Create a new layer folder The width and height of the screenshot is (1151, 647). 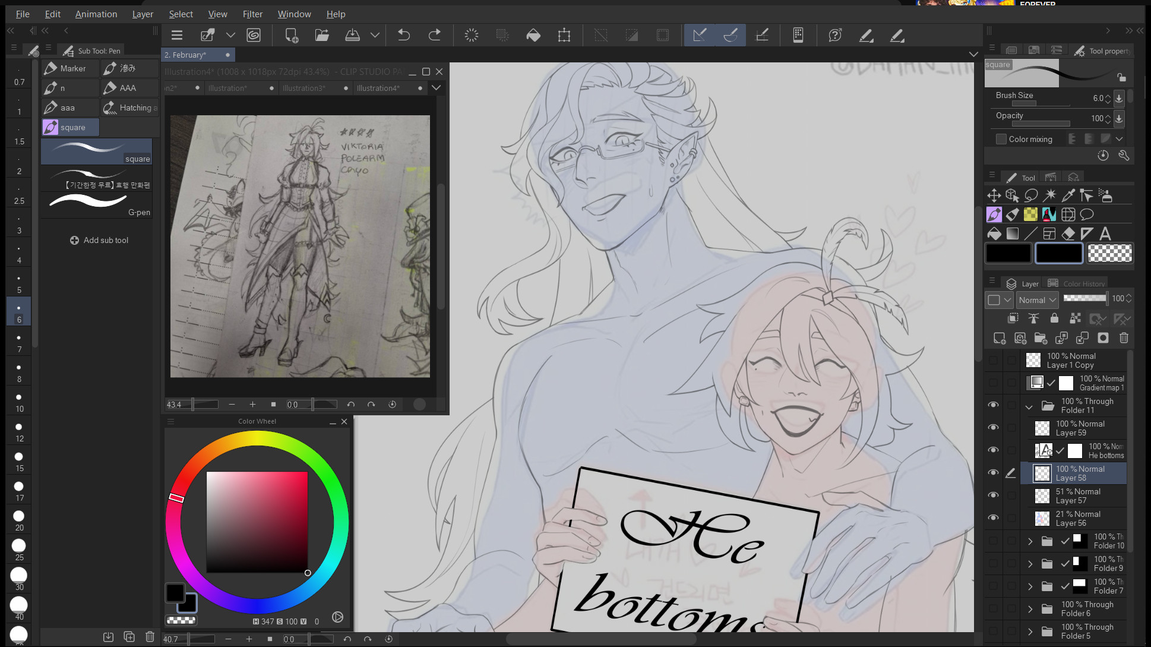coord(1041,338)
